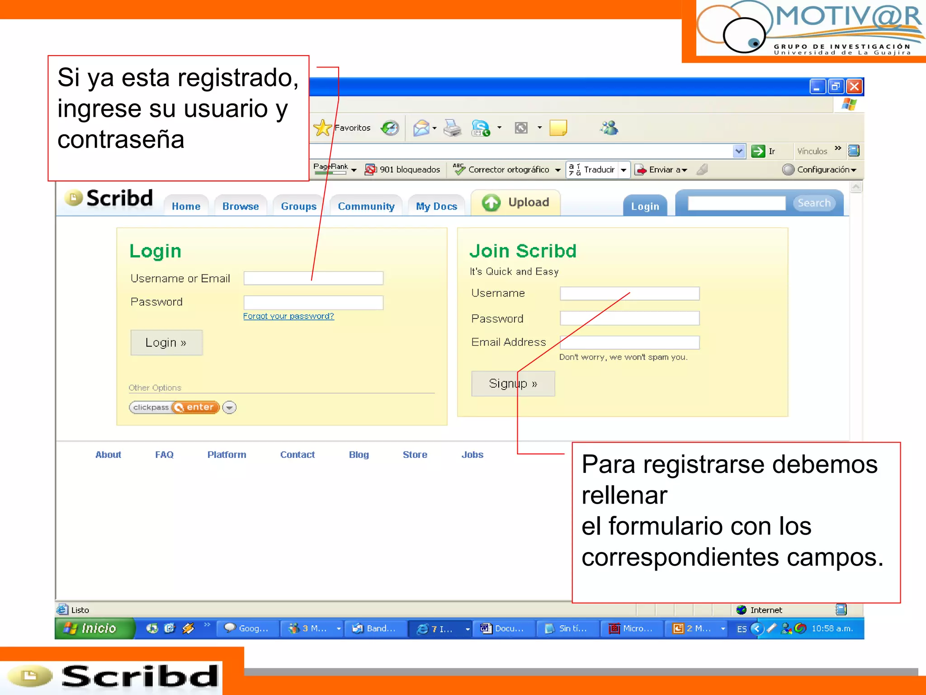Open the Jobs footer link
The width and height of the screenshot is (926, 695).
pyautogui.click(x=472, y=455)
